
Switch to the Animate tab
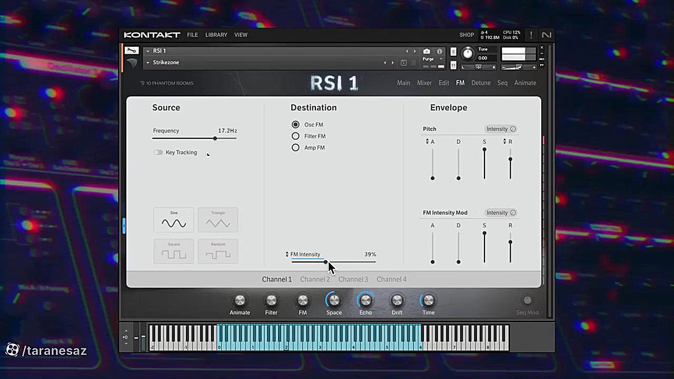pyautogui.click(x=525, y=83)
